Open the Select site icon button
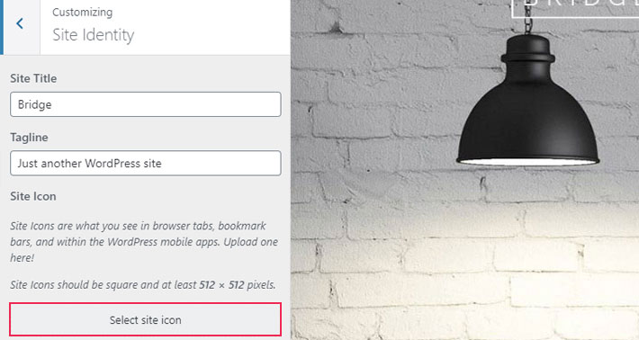This screenshot has height=340, width=639. [x=146, y=319]
